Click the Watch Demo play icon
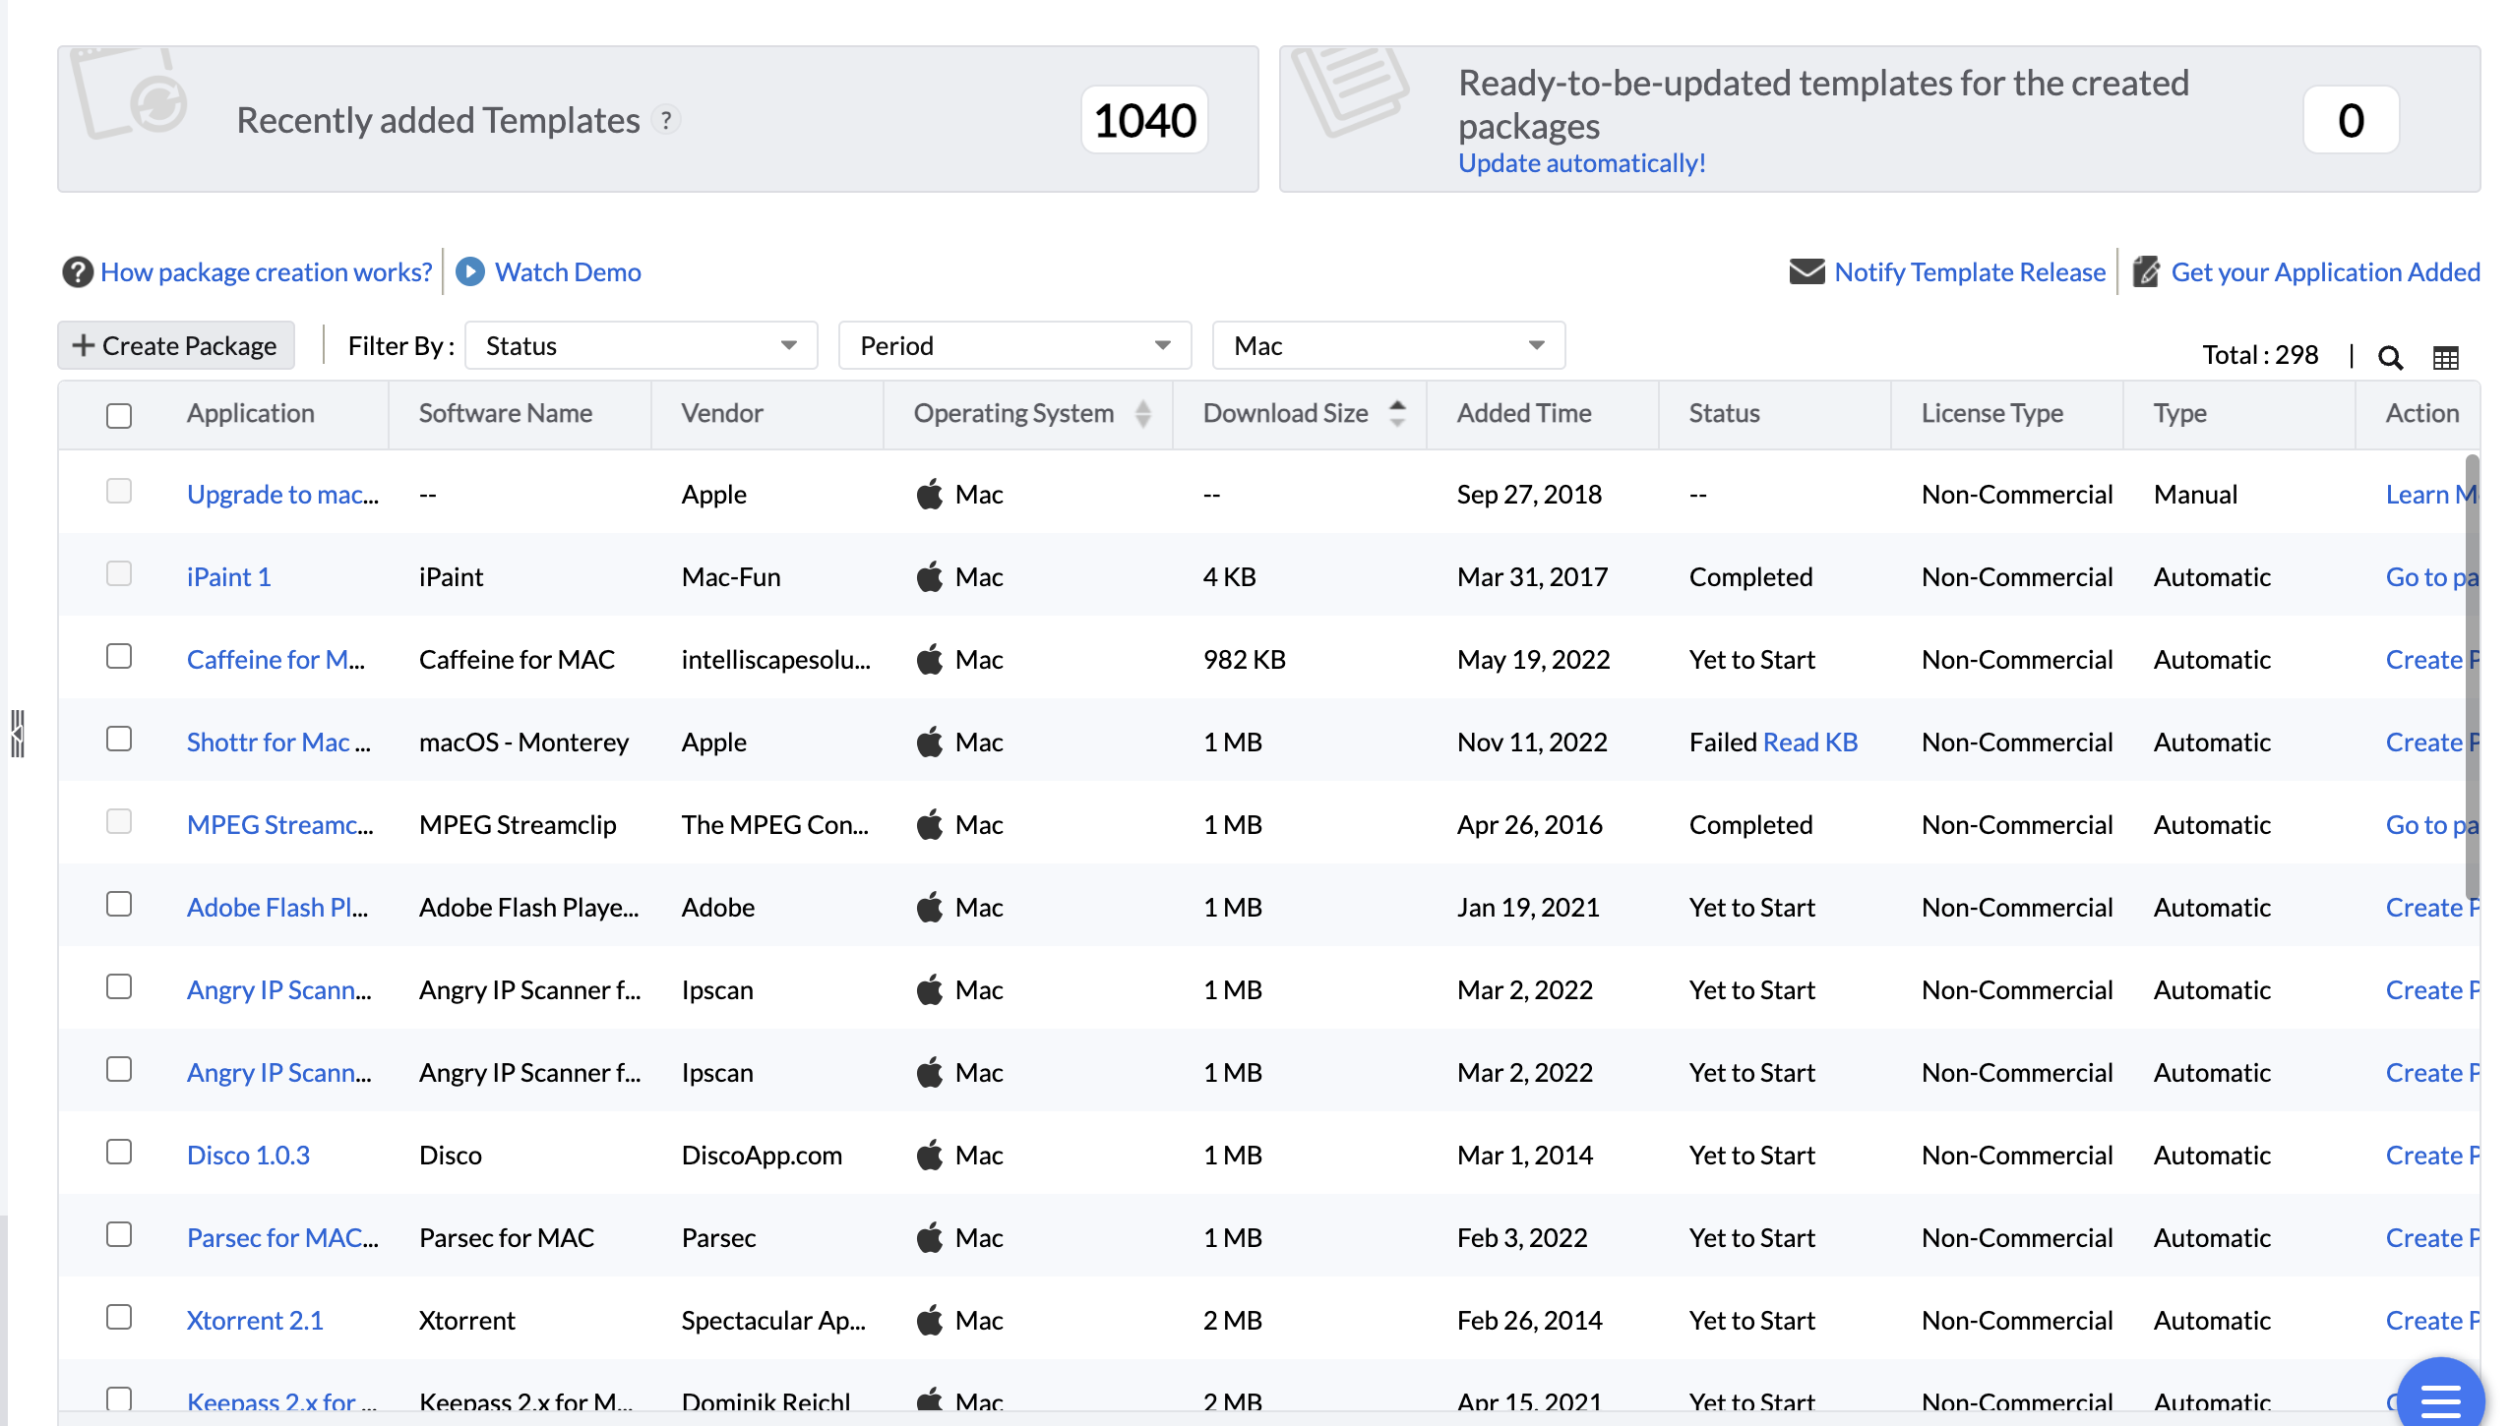The width and height of the screenshot is (2511, 1426). (470, 271)
